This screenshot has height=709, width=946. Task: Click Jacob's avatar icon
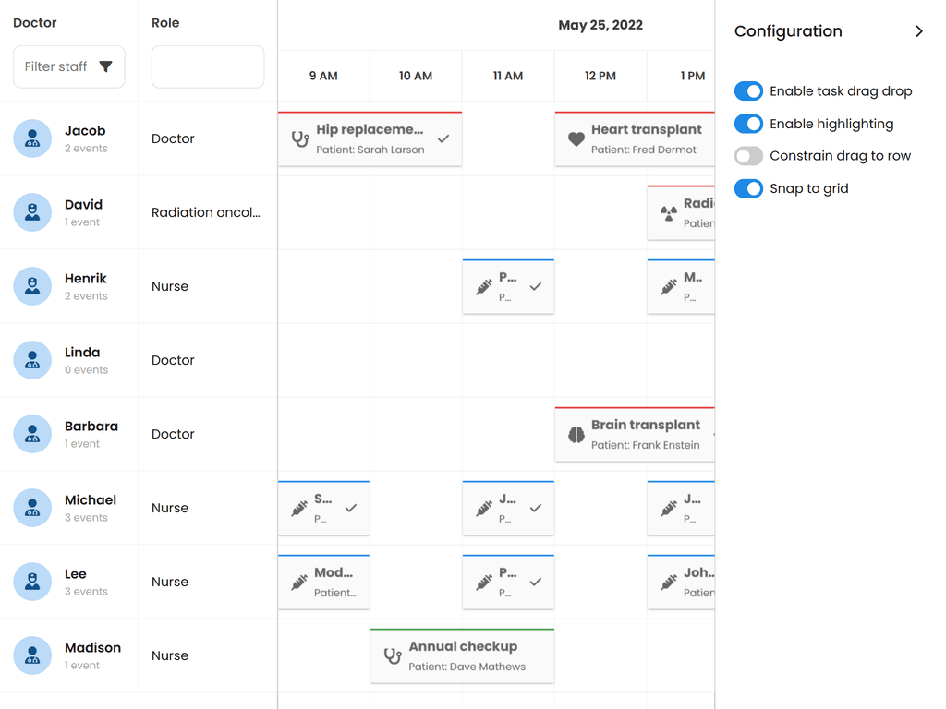[32, 138]
